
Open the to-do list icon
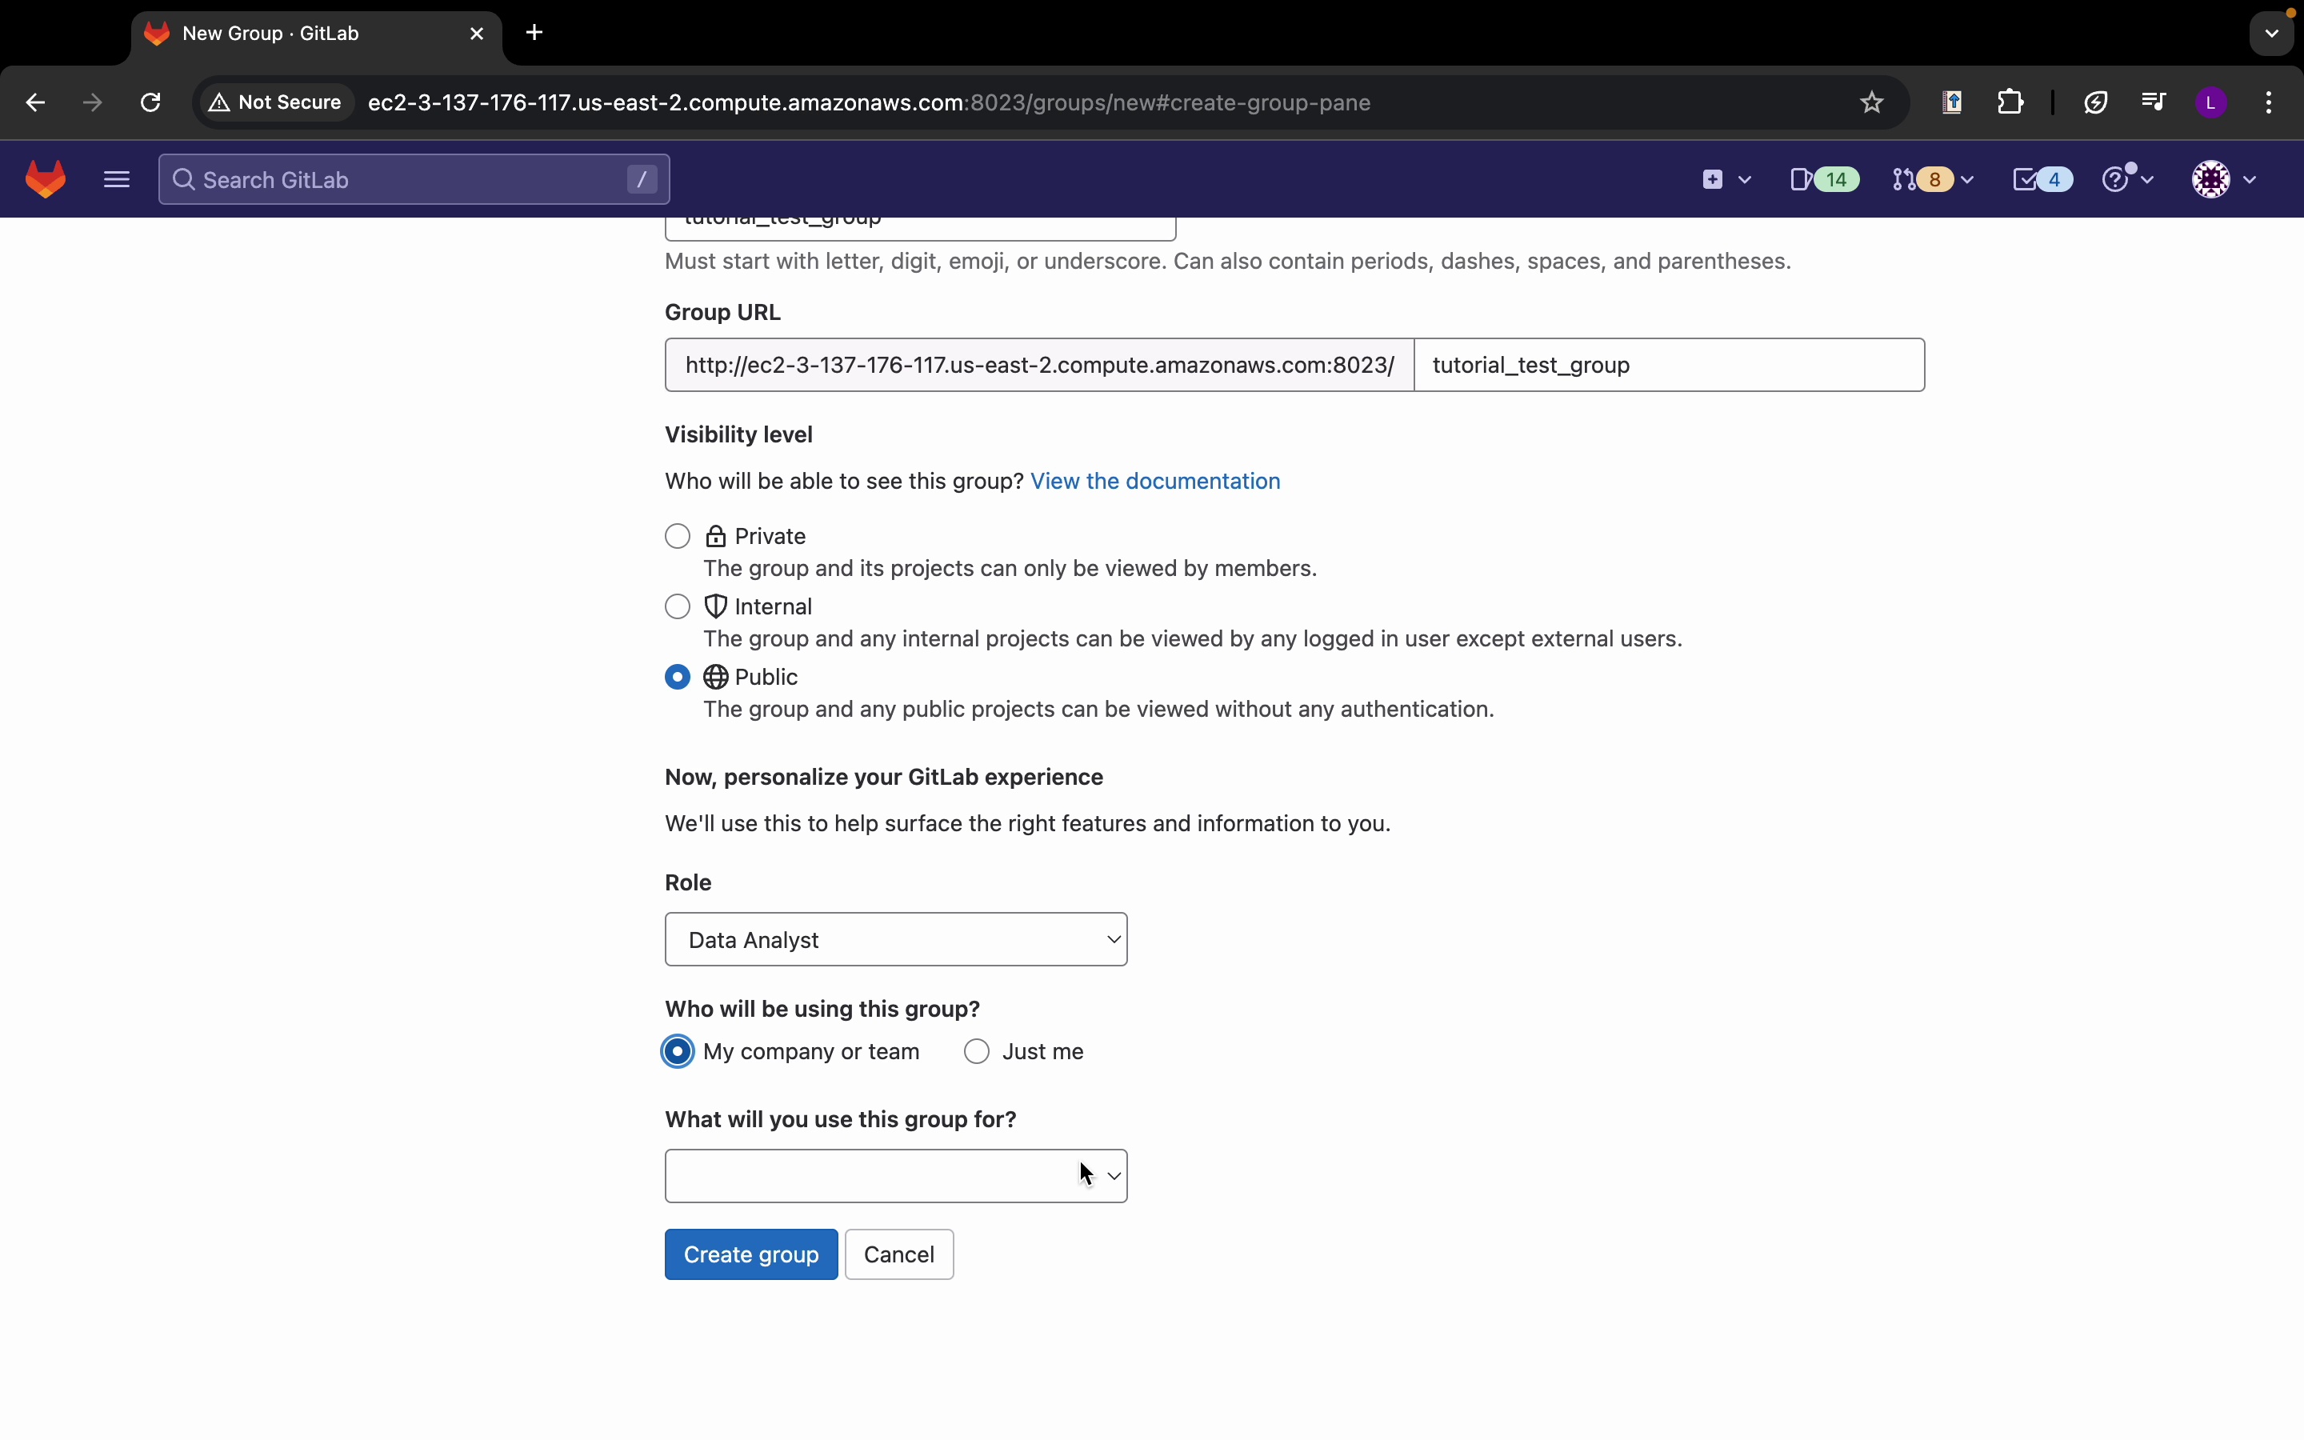click(x=2040, y=179)
